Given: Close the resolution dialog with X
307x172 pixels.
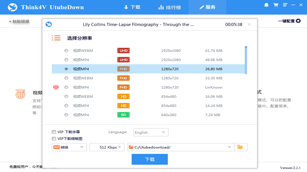Looking at the screenshot, I should 249,24.
